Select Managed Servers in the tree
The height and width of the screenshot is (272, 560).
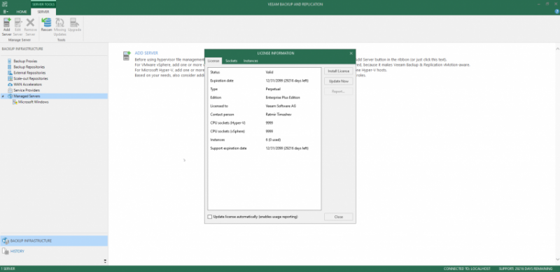point(27,96)
